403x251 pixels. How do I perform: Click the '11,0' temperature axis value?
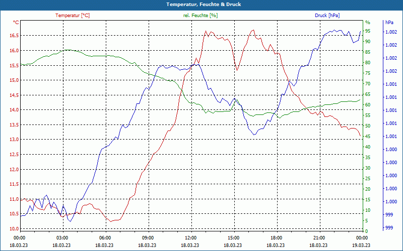pyautogui.click(x=14, y=199)
